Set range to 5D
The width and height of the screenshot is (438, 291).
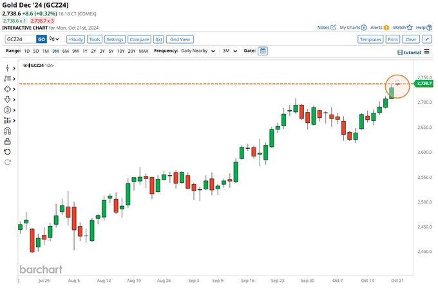[x=36, y=51]
